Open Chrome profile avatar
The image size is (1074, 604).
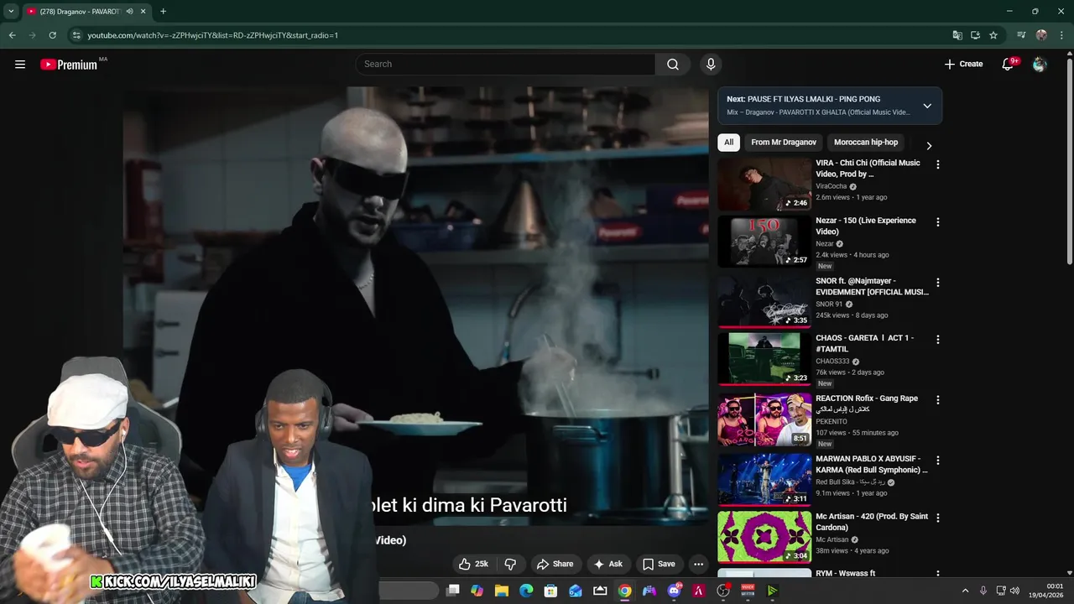1041,35
